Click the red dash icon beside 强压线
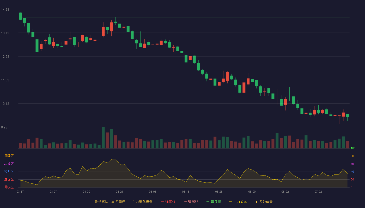Screen dimensions: 365x208 pyautogui.click(x=163, y=202)
